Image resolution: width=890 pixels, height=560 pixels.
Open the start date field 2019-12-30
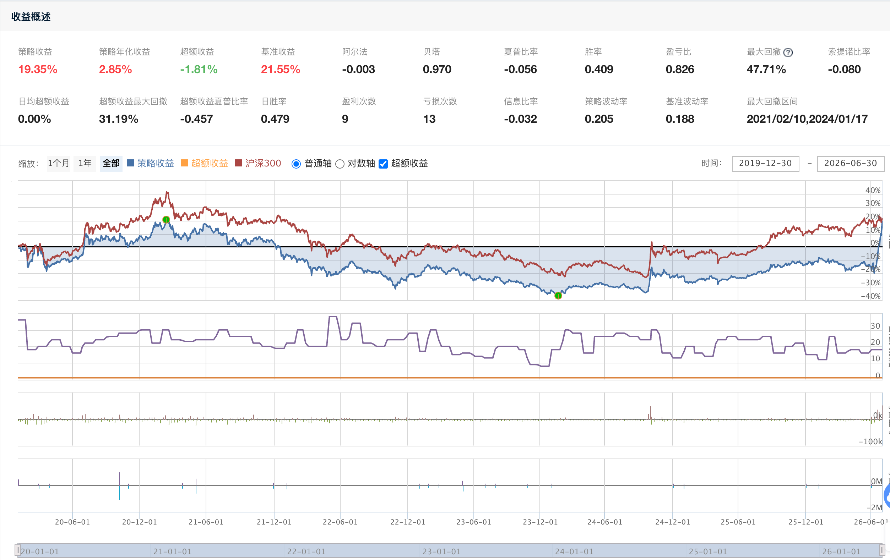(765, 163)
